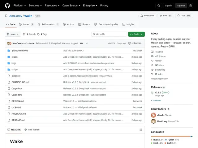Open the green Code dropdown
The width and height of the screenshot is (198, 148).
pos(136,34)
